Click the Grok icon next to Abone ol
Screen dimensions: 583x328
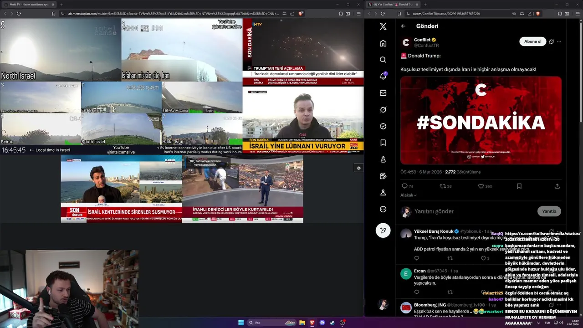[x=551, y=41]
